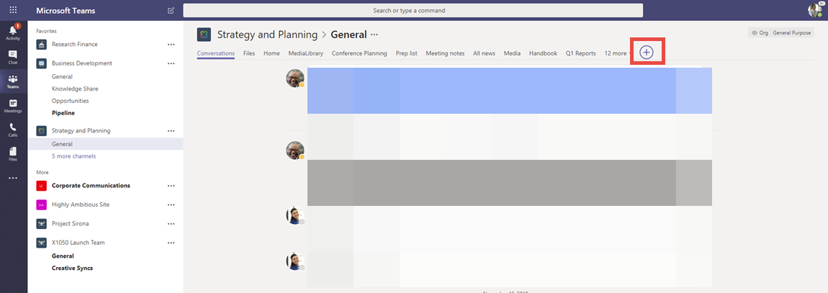Expand the 12 more tabs dropdown
The height and width of the screenshot is (293, 828).
[x=618, y=53]
